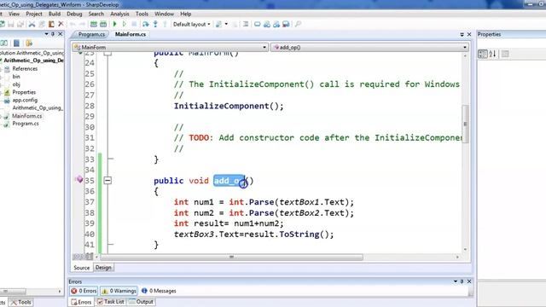
Task: Open the Debug menu
Action: (74, 14)
